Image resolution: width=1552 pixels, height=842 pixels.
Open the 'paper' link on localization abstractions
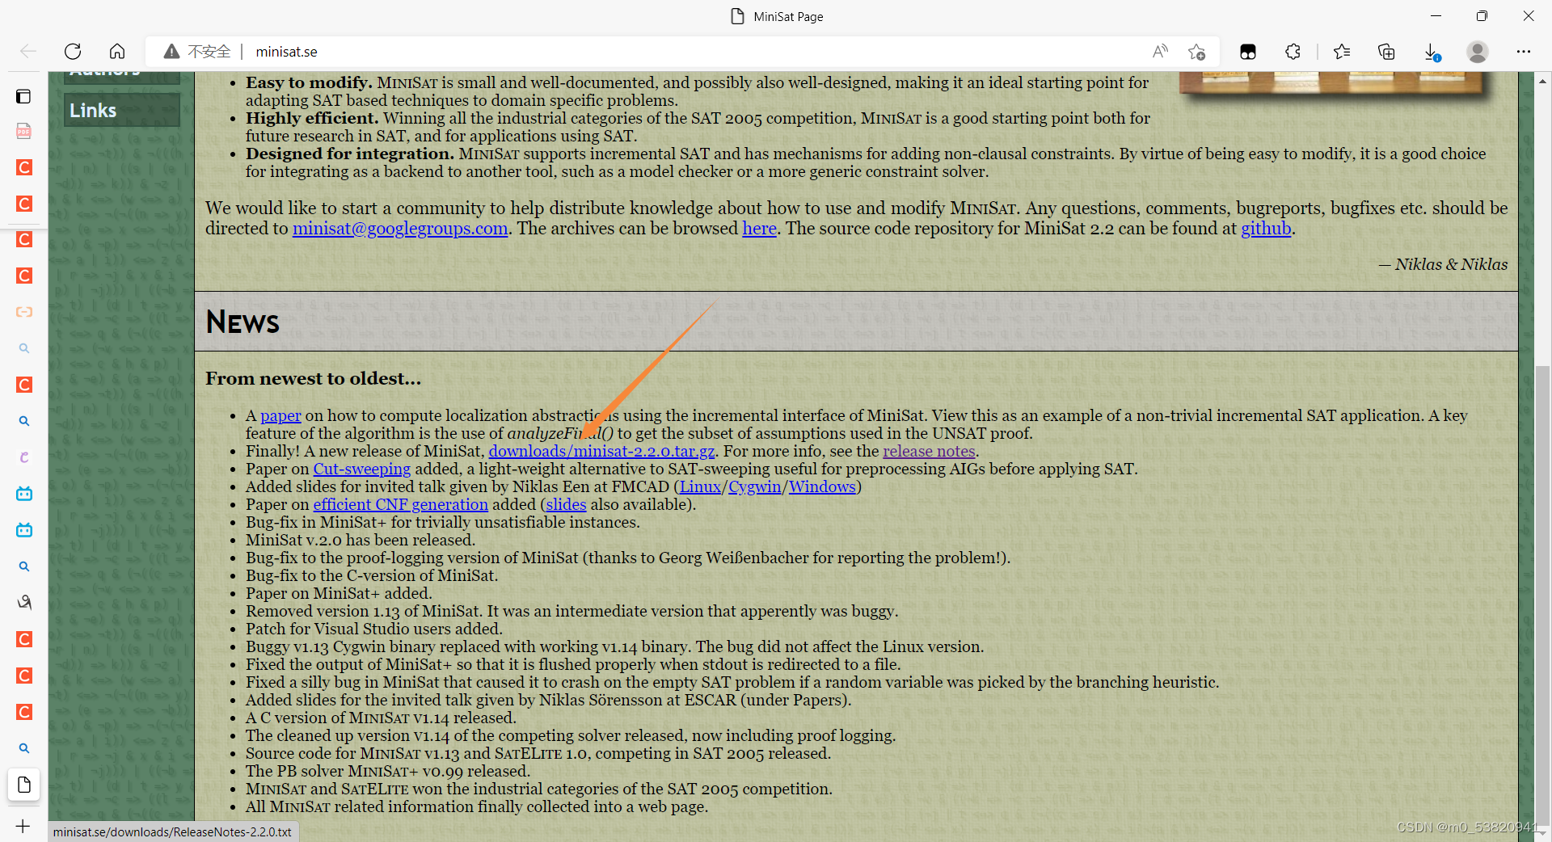(x=280, y=415)
